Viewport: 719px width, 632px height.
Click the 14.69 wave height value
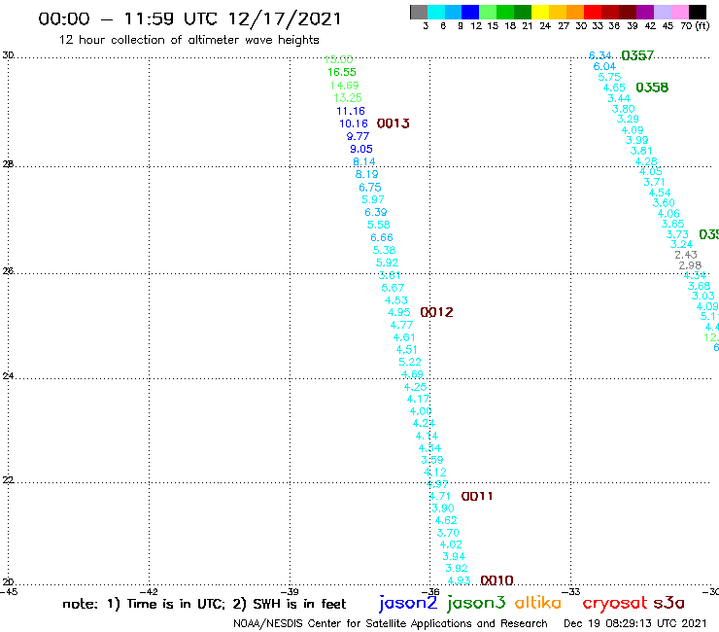tap(344, 86)
